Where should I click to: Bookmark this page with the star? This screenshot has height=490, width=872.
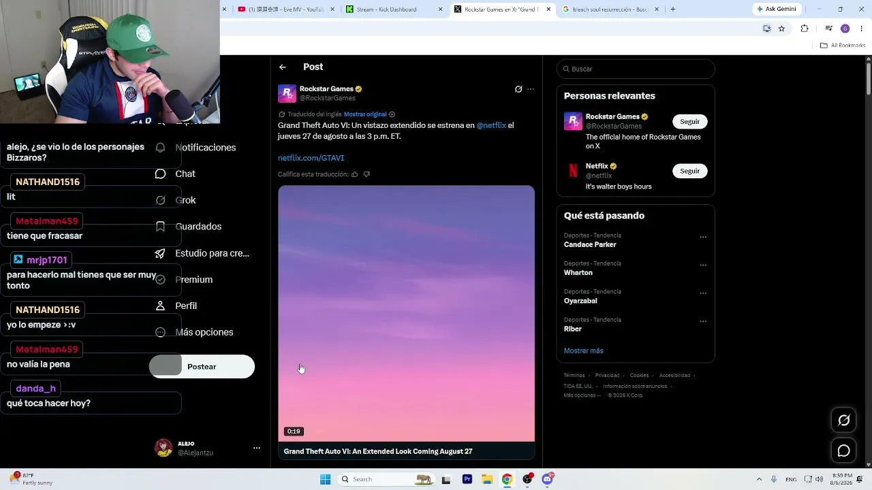coord(781,29)
